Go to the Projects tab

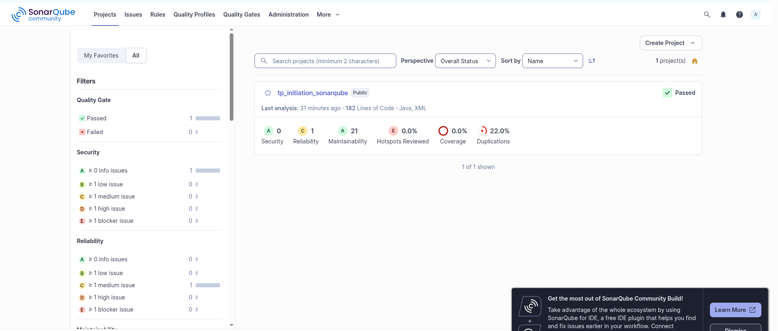coord(105,15)
